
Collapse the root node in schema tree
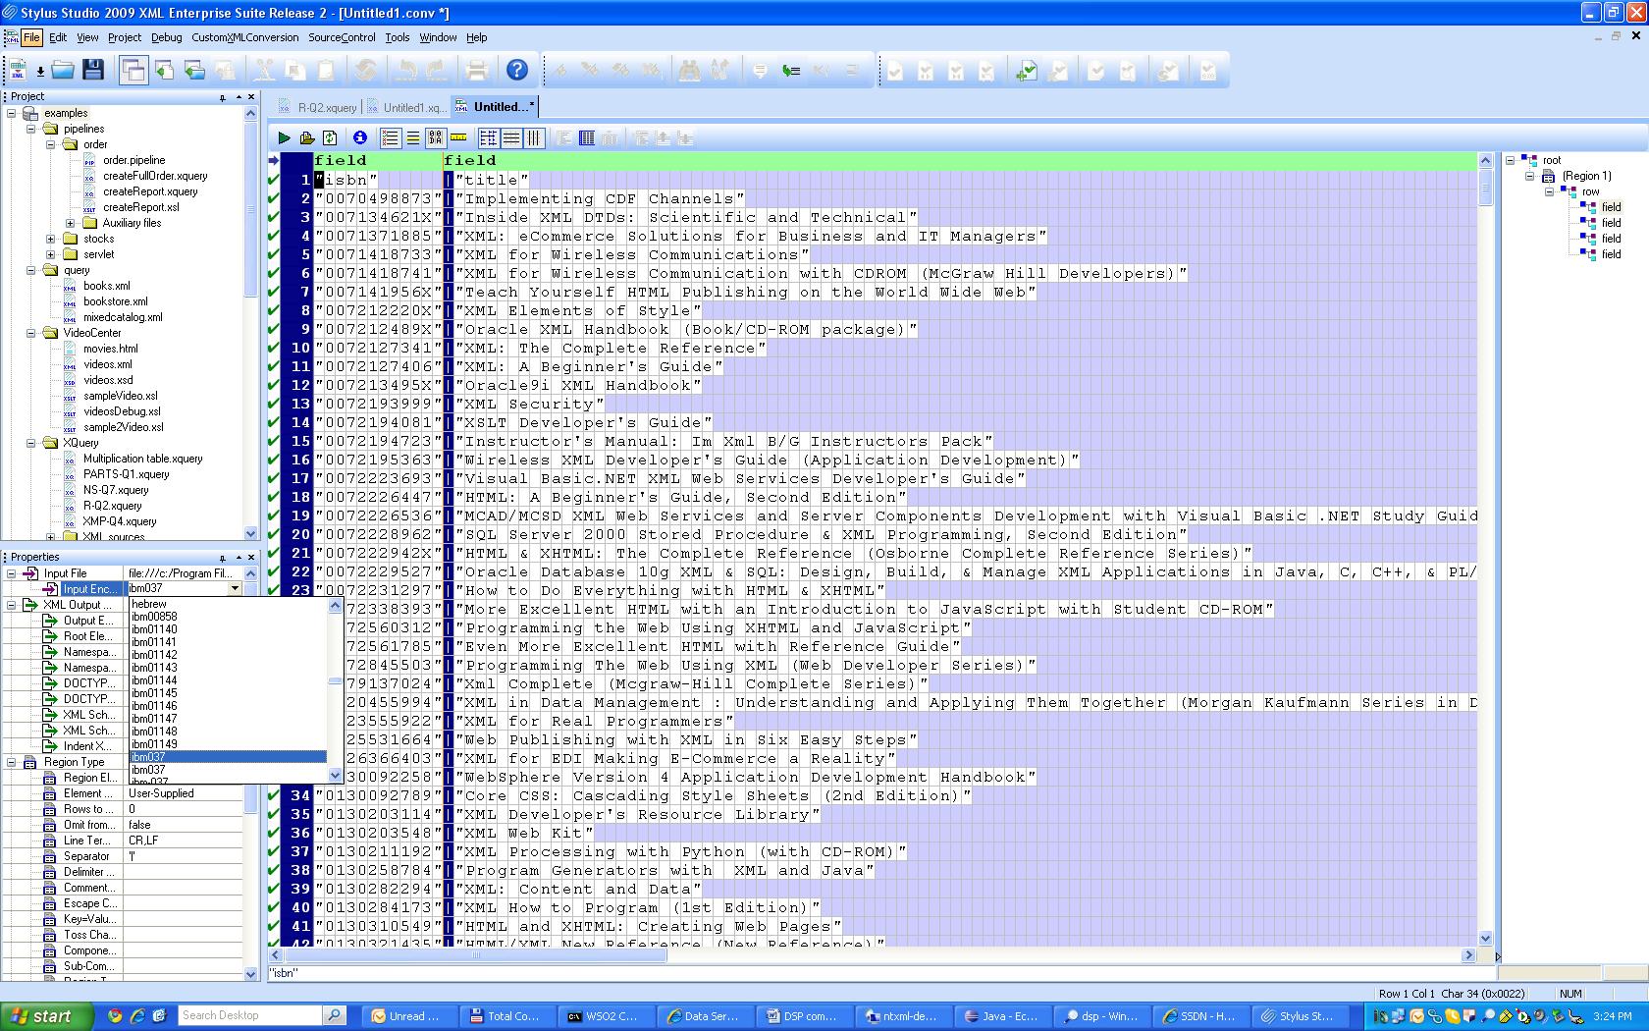click(x=1511, y=160)
